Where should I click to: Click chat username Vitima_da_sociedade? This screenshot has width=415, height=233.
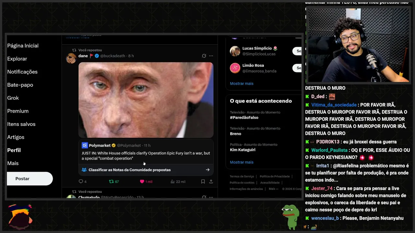[334, 105]
